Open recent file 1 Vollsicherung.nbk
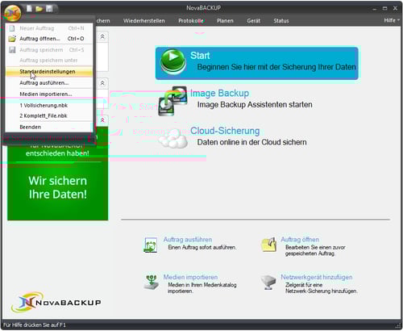Viewport: 403px width, 331px height. [x=49, y=106]
